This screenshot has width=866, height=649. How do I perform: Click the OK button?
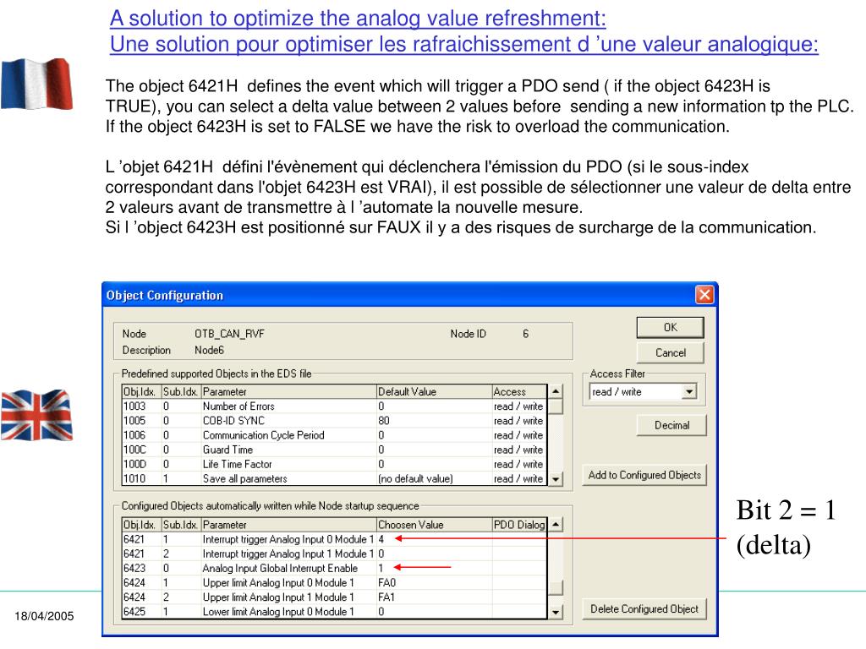tap(670, 327)
